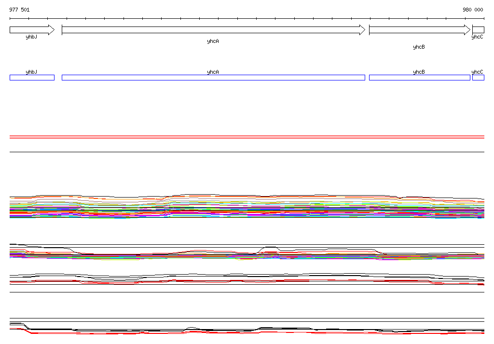Viewport: 494px width, 344px height.
Task: Click the yhbJ gene arrow
Action: 32,30
